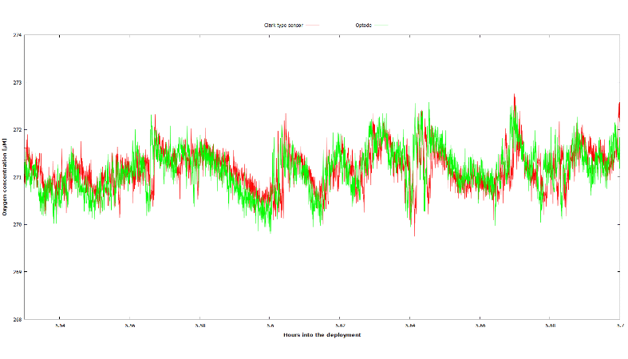Select the red Clark type sensor legend line

tap(313, 26)
